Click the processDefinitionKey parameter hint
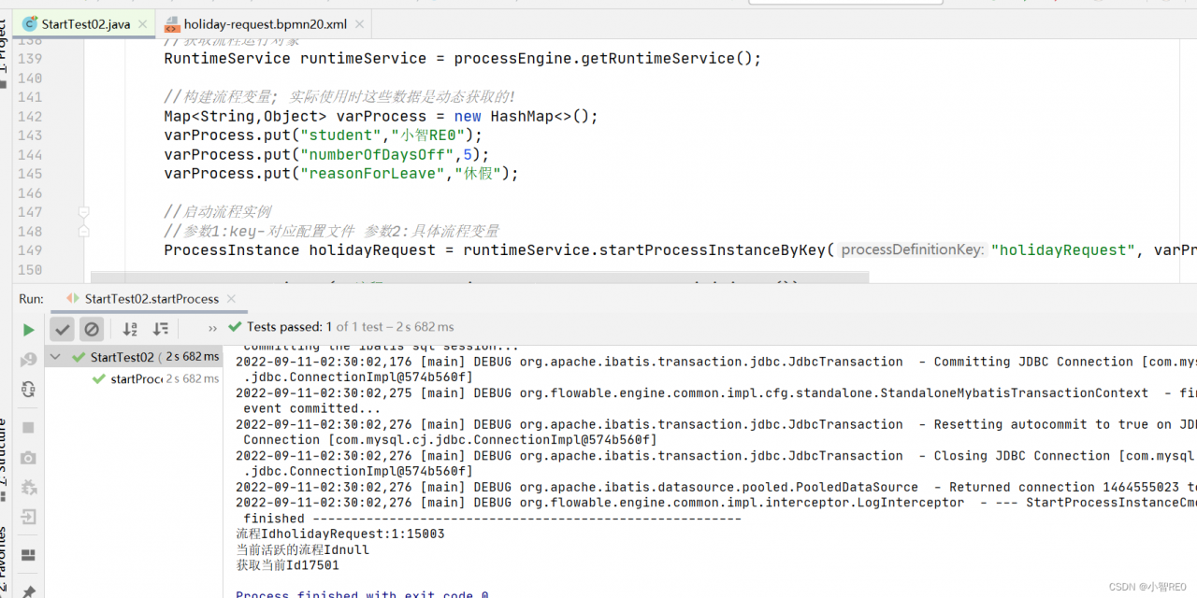1197x598 pixels. (x=912, y=250)
